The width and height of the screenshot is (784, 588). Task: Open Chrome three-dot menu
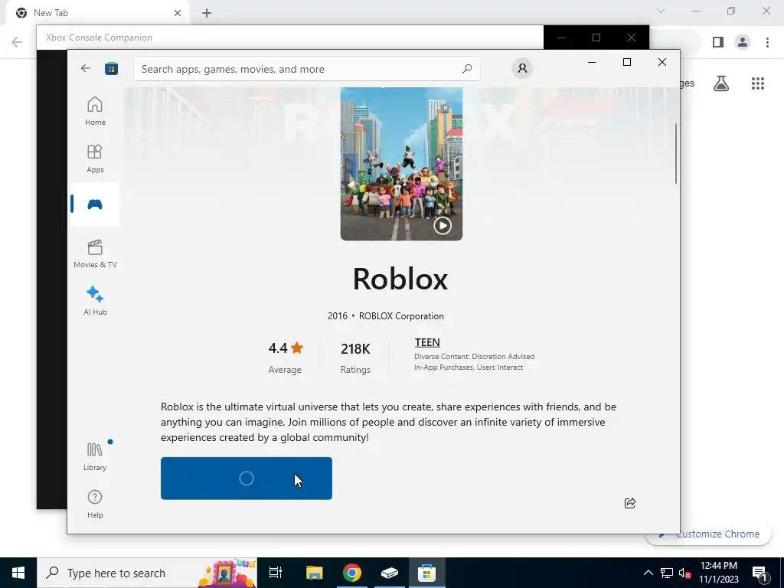click(767, 42)
